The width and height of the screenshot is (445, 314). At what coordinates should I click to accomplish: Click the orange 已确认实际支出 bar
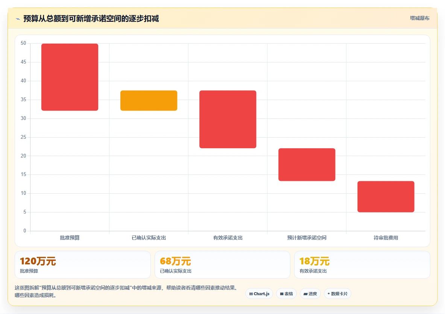point(149,101)
